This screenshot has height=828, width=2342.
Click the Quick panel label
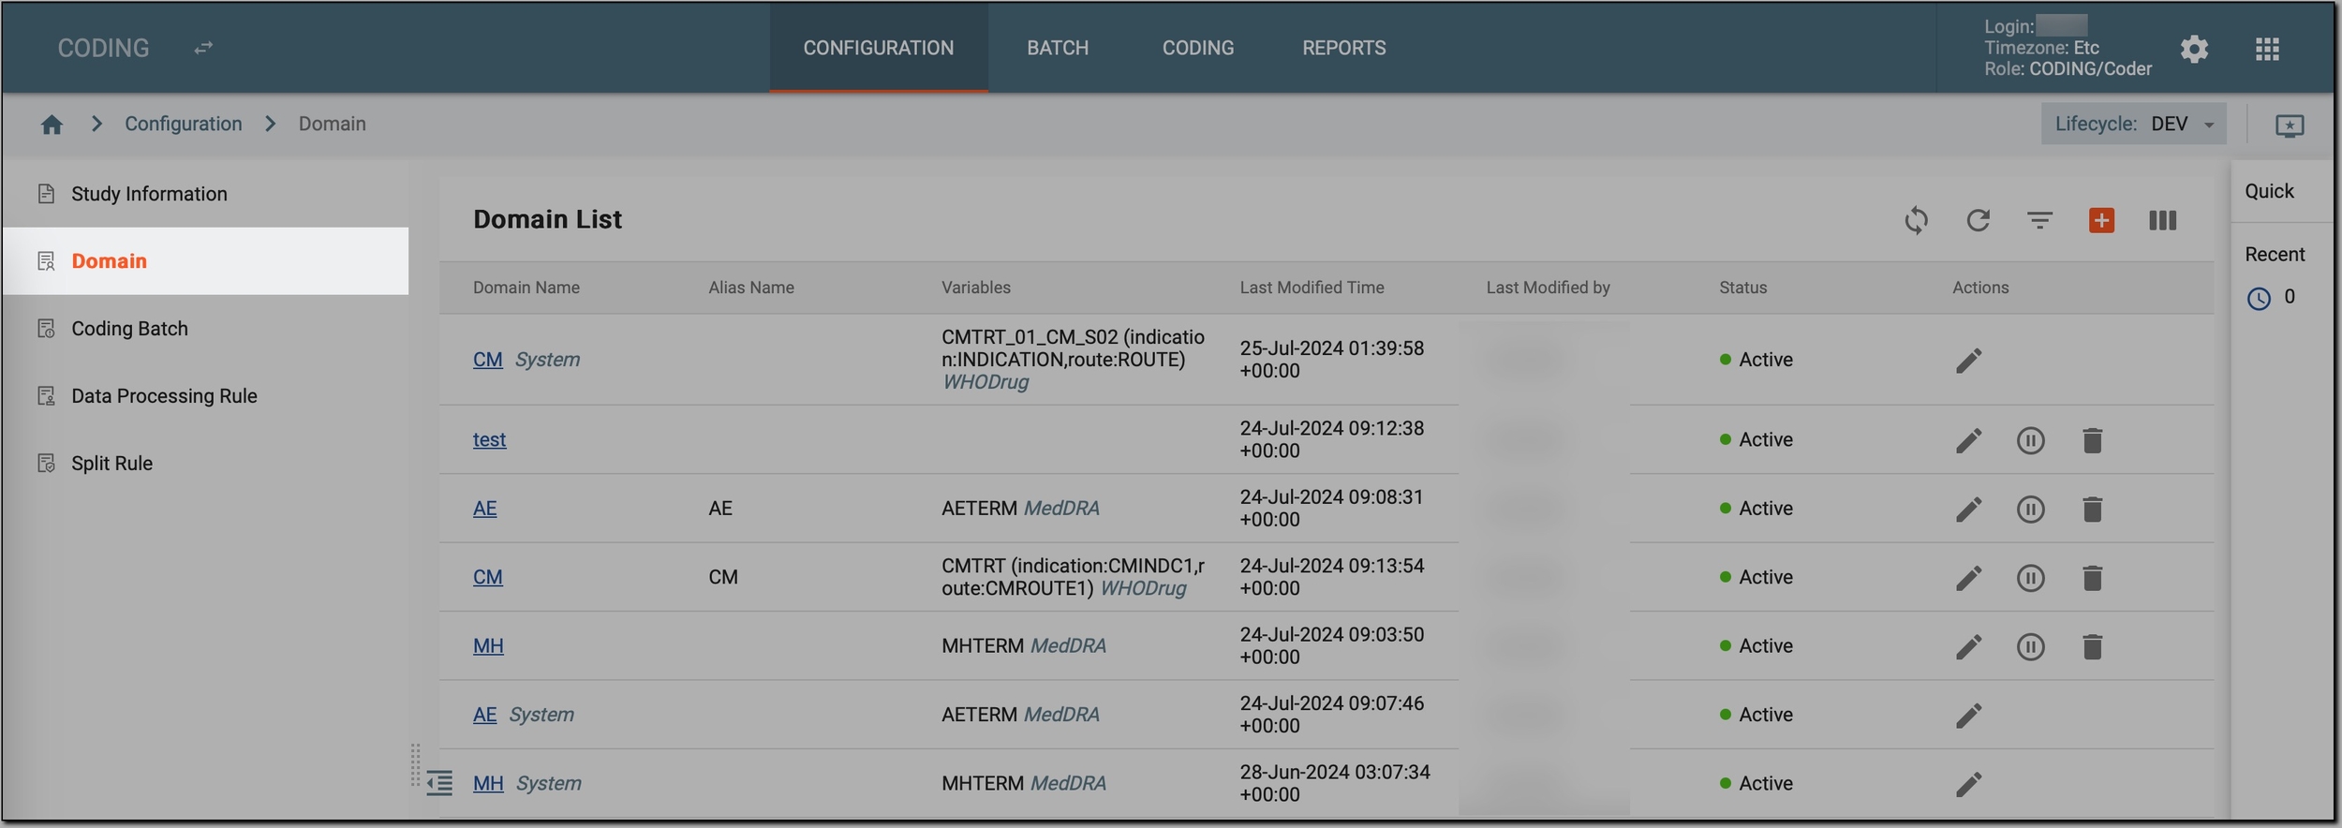pos(2269,191)
